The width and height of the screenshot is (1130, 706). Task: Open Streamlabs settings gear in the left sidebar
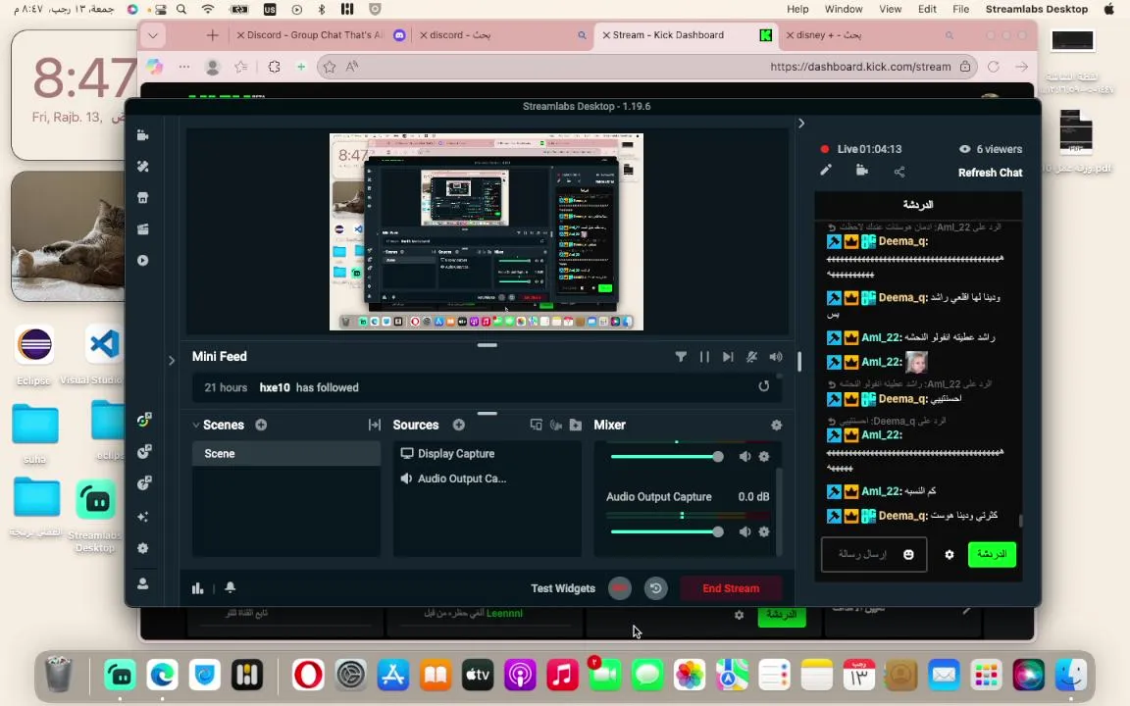point(142,548)
